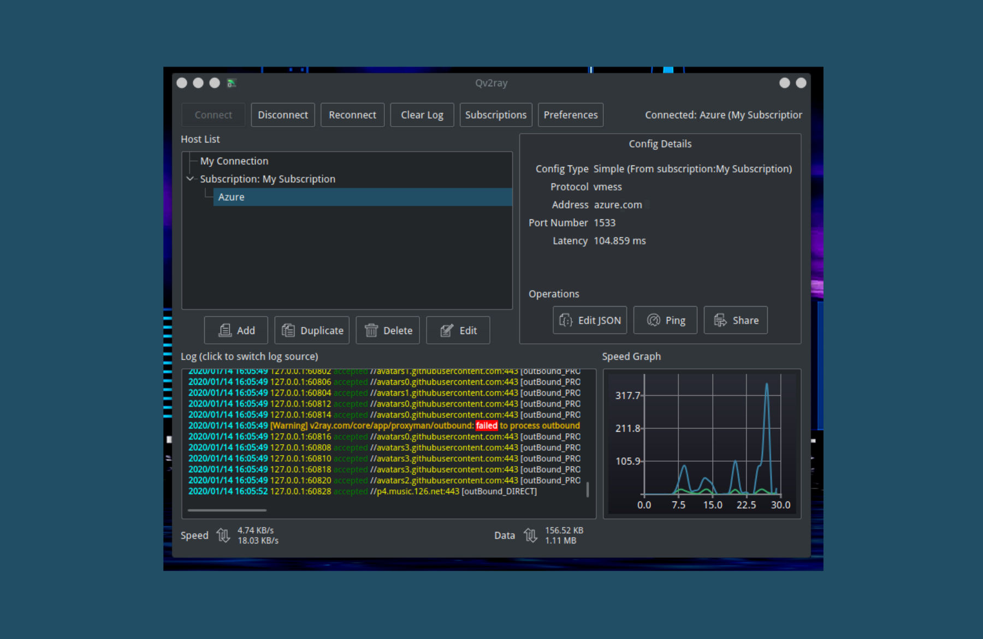Image resolution: width=983 pixels, height=639 pixels.
Task: Click the 1.11 MB data value
Action: [x=560, y=541]
